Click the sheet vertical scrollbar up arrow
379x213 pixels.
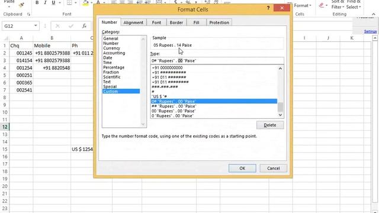[x=375, y=38]
